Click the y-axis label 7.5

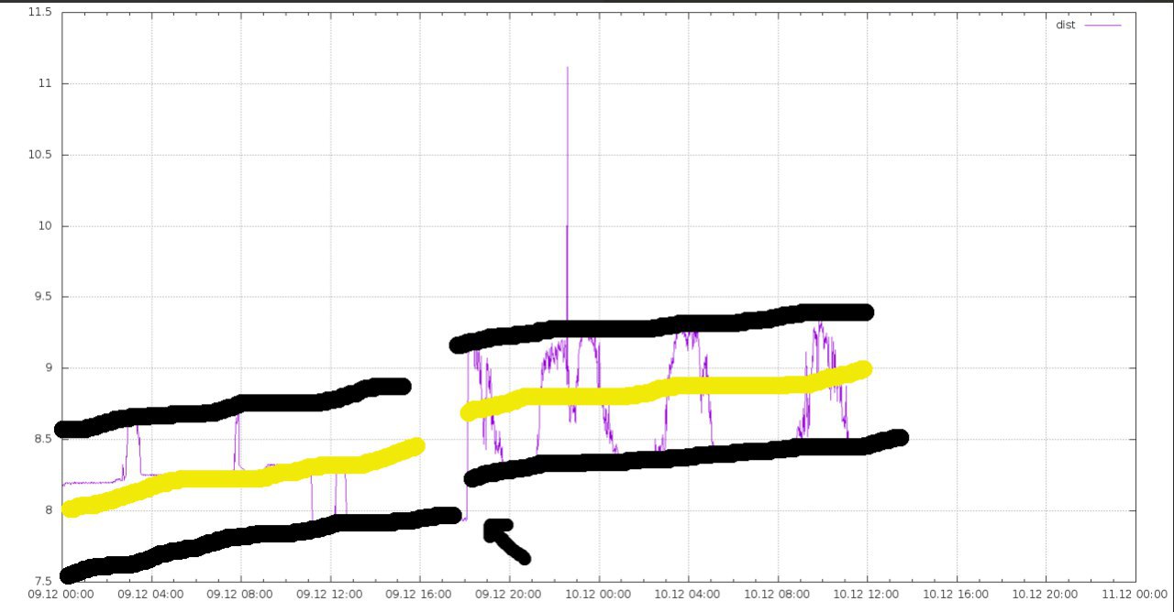pos(43,581)
